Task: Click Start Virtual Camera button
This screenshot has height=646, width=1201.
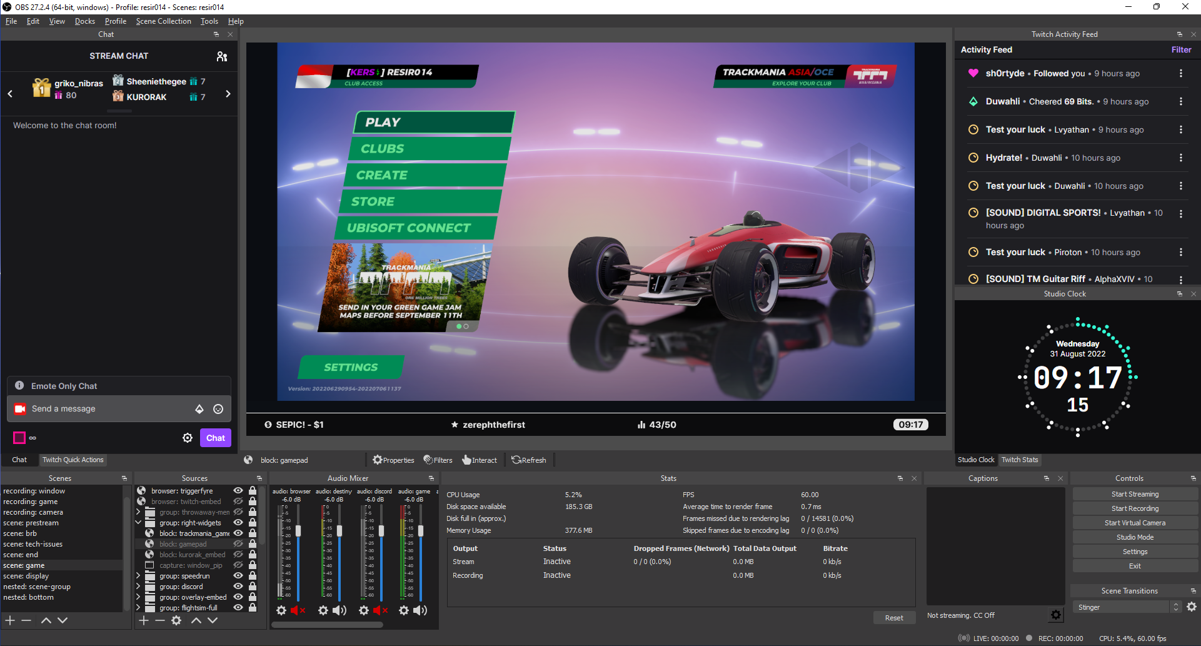Action: (1135, 523)
